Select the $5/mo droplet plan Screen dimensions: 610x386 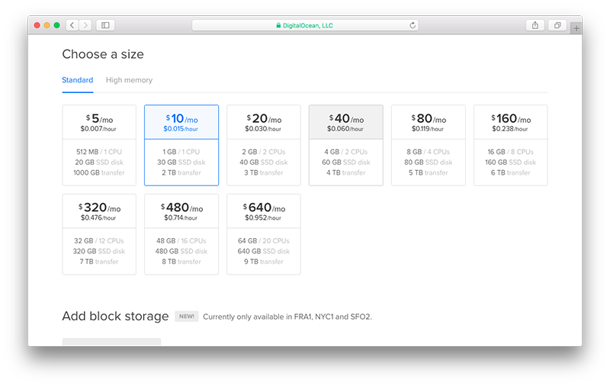pos(99,145)
